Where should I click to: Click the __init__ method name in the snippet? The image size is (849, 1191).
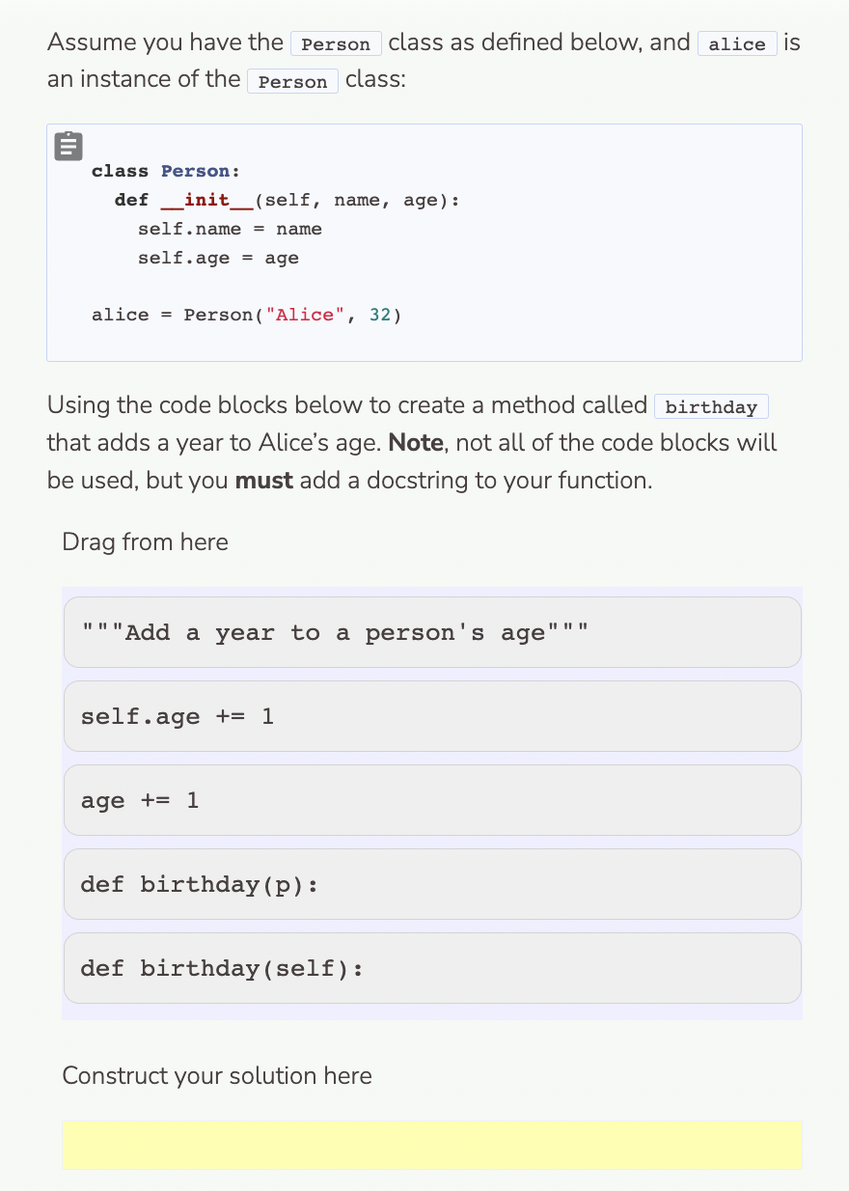point(205,200)
